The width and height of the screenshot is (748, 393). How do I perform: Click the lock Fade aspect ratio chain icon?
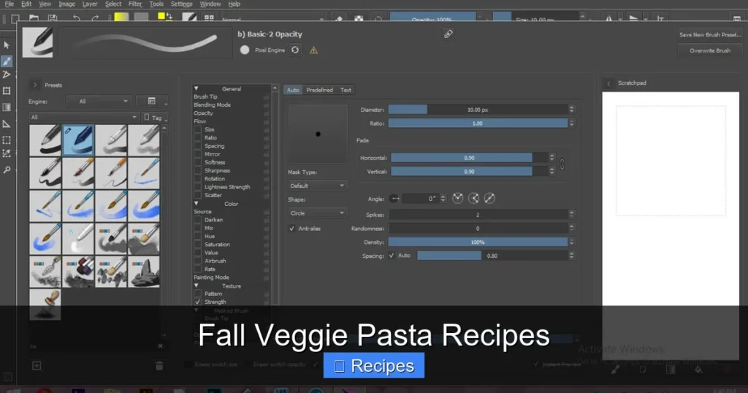[562, 164]
